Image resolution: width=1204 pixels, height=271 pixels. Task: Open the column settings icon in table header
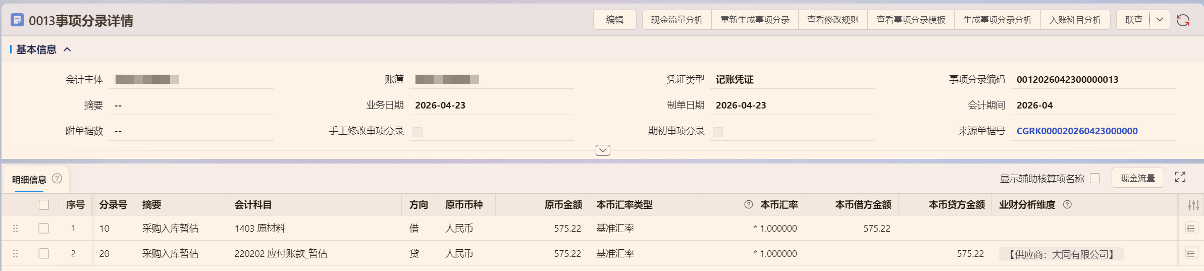1193,205
